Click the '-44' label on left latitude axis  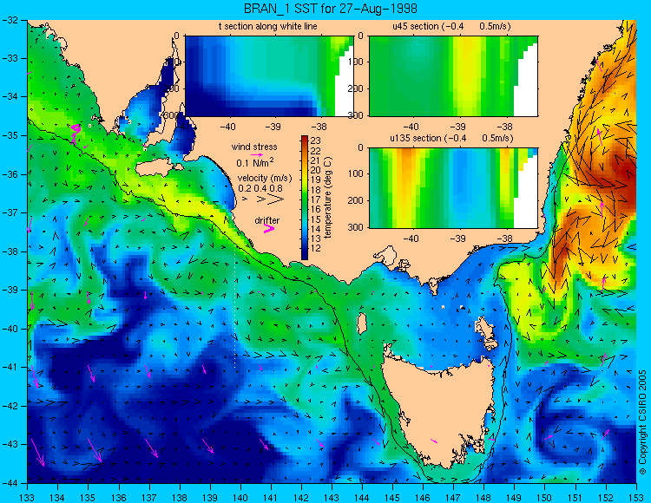point(10,483)
